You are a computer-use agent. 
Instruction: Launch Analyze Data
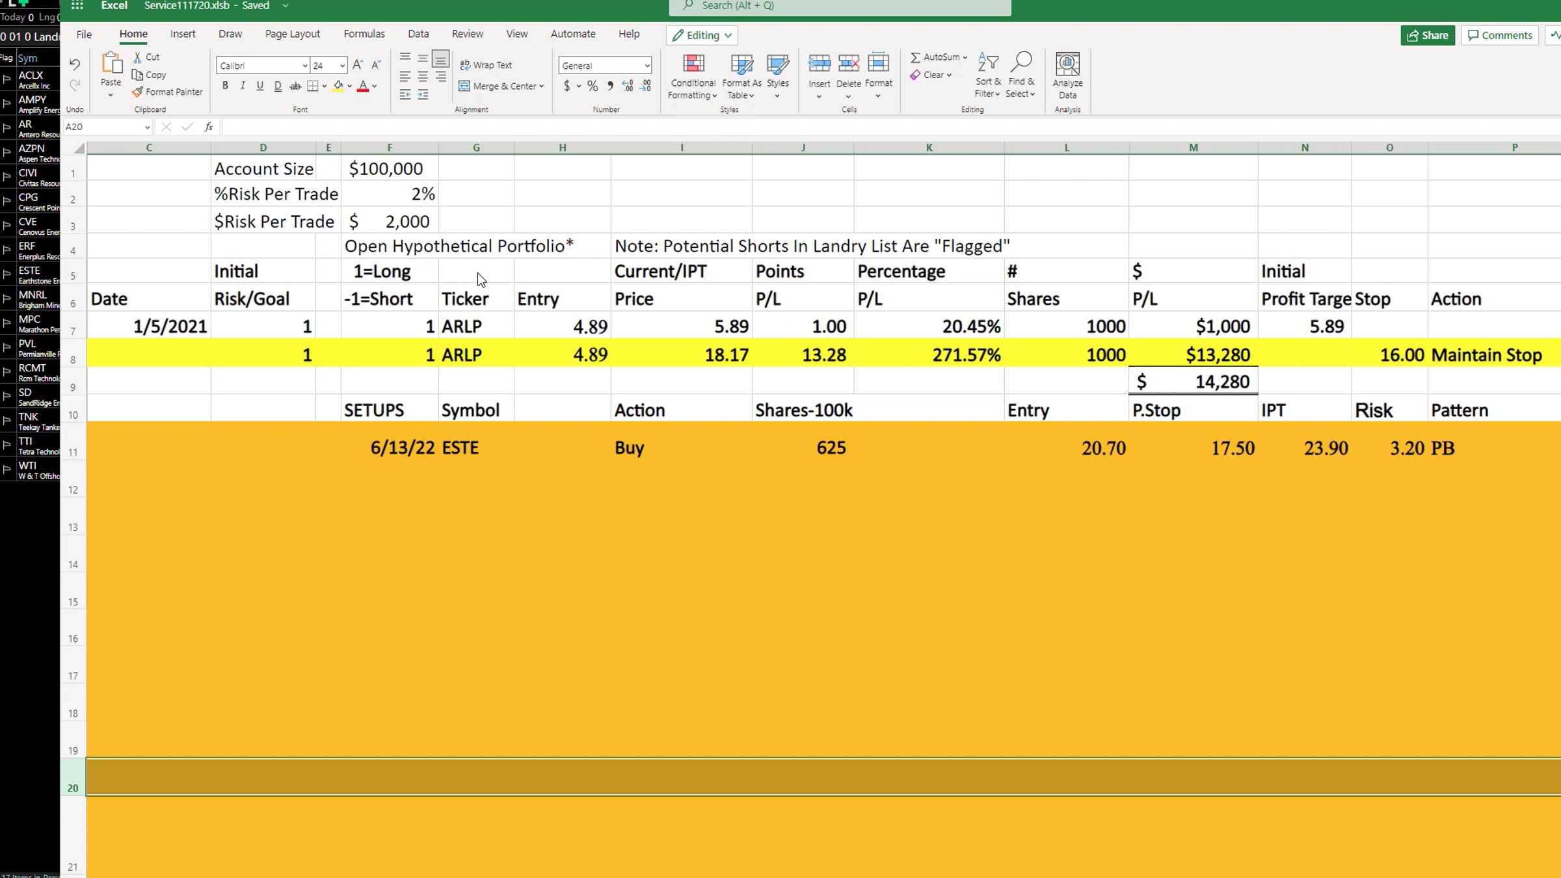click(1068, 75)
